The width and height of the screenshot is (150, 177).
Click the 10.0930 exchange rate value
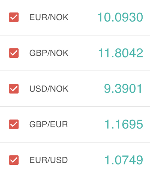pos(120,17)
